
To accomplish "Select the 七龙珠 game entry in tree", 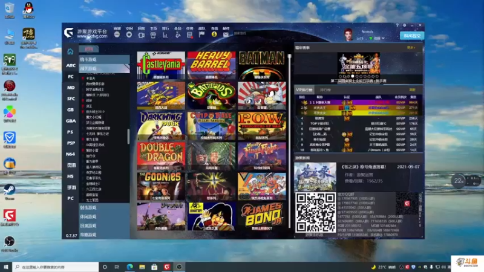I will (x=97, y=134).
